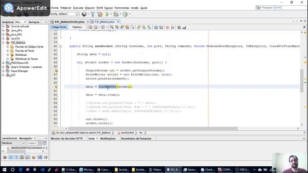308x173 pixels.
Task: Click the find selection magnifier icon in editor toolbar
Action: 112,27
